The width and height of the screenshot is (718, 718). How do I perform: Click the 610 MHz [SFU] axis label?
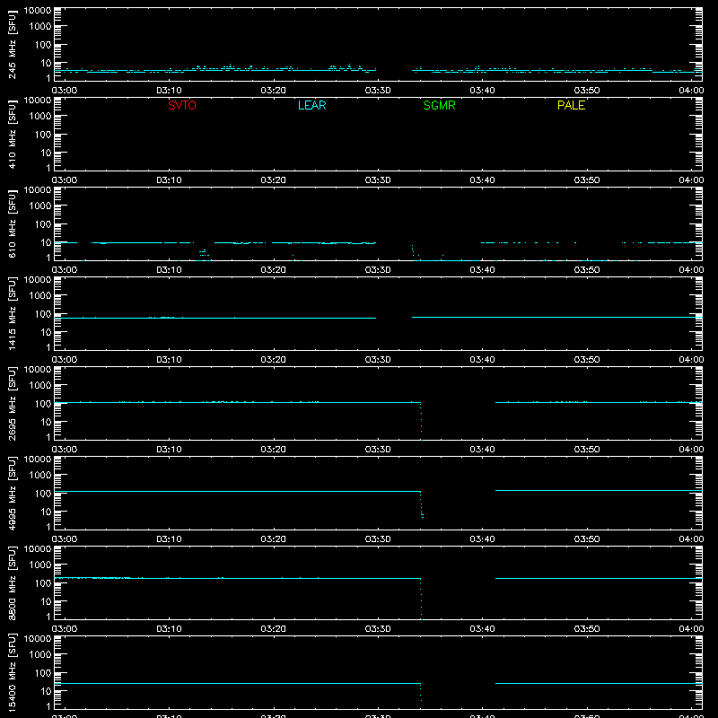coord(12,223)
